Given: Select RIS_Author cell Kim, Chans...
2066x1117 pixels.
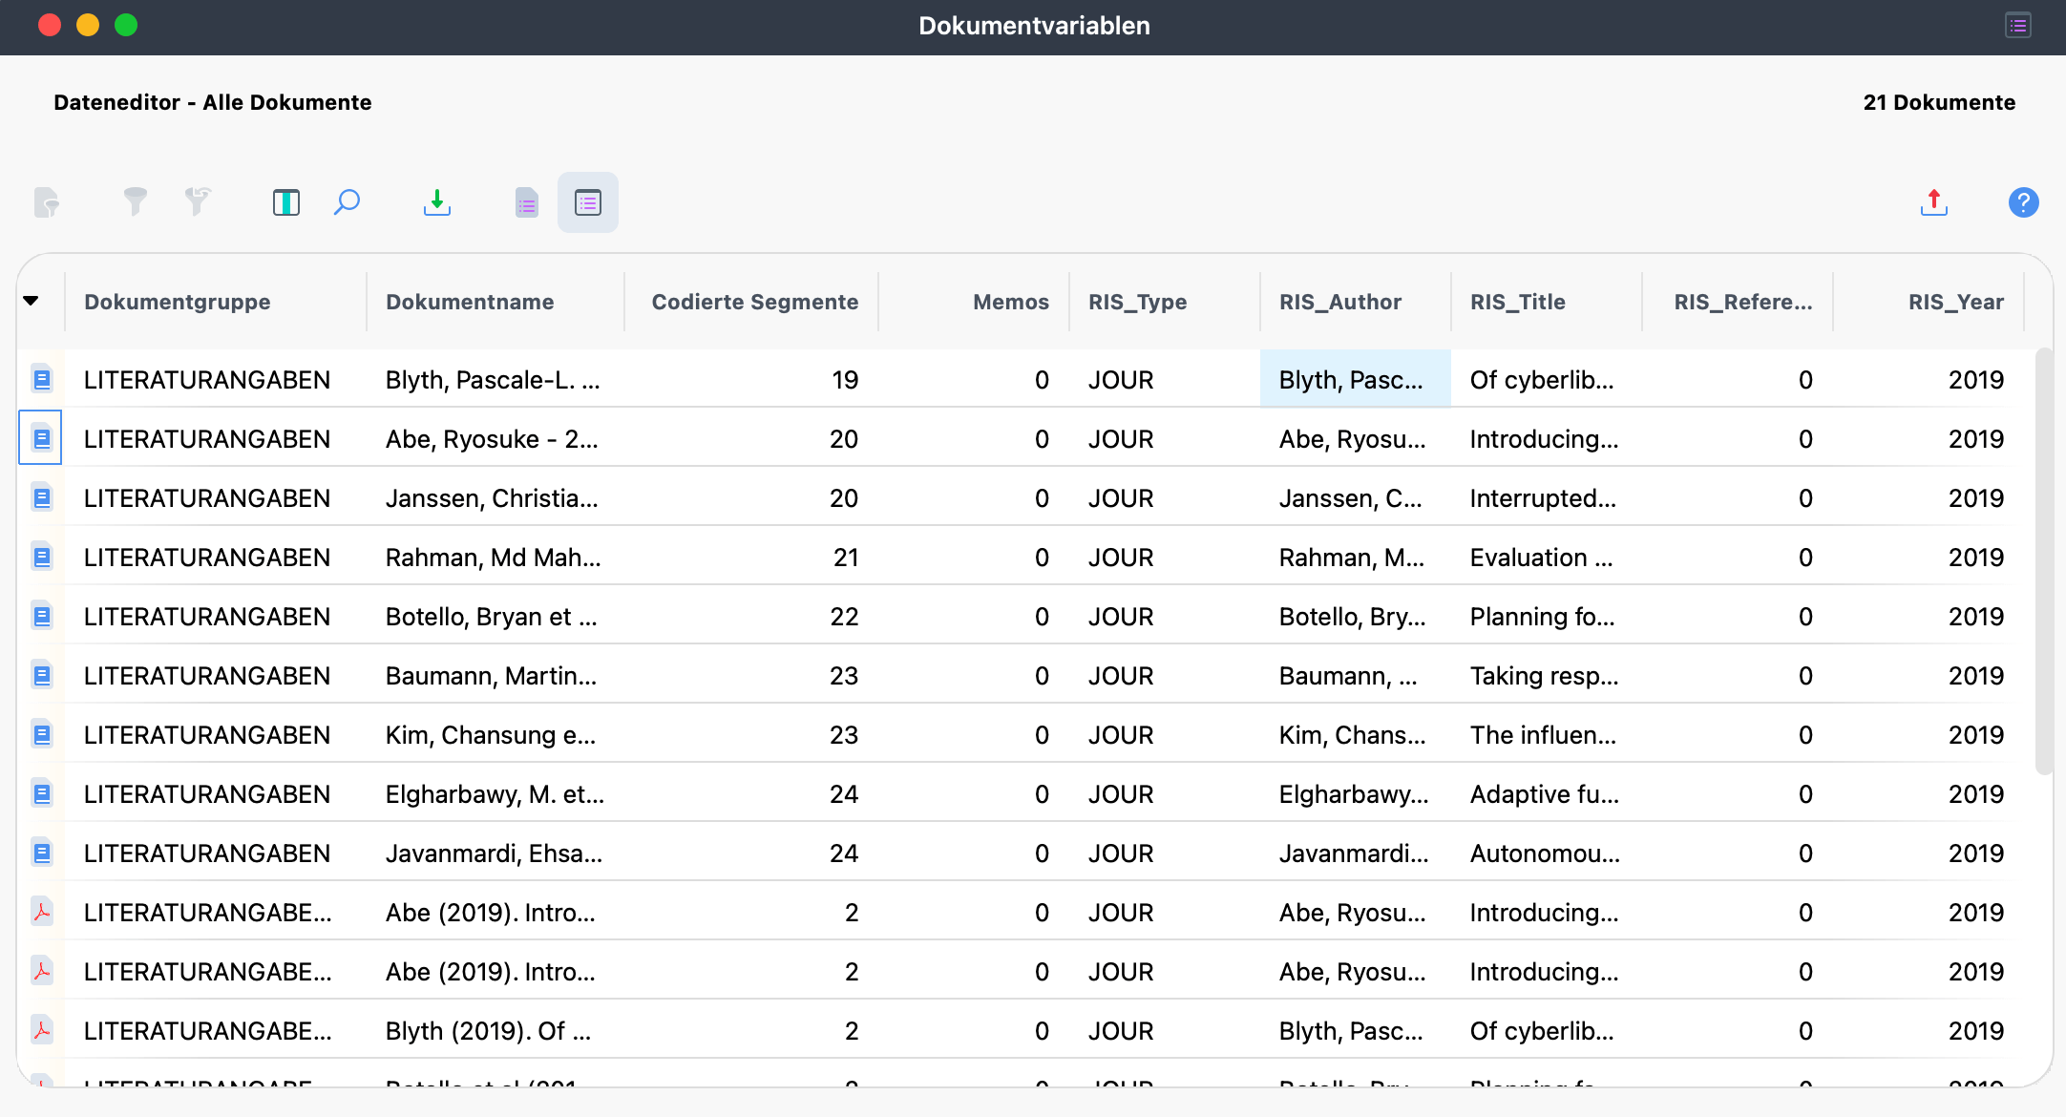Looking at the screenshot, I should 1356,734.
